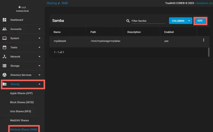
Task: Click the SMB breadcrumb link
Action: [65, 3]
